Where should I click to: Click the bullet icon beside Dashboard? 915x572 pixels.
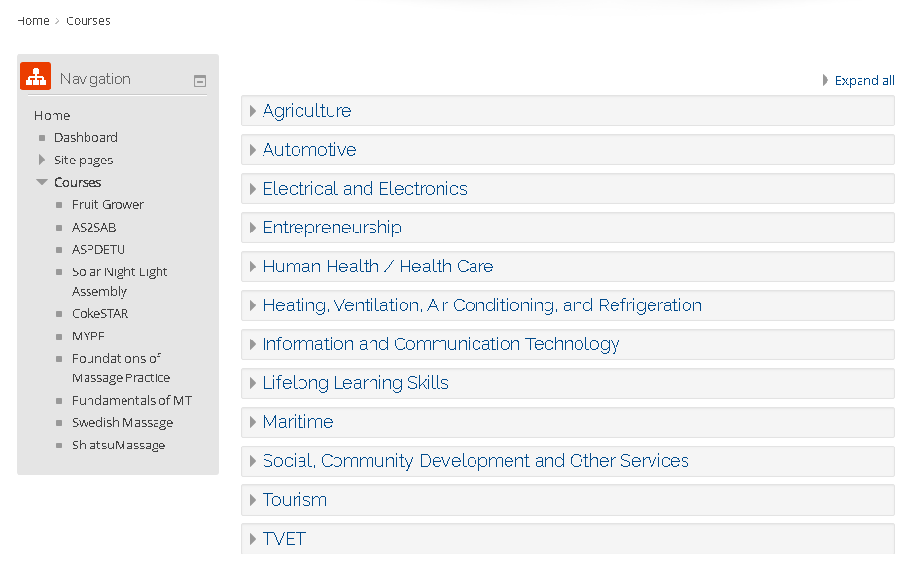42,138
